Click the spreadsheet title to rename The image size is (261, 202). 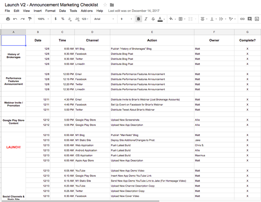coord(52,5)
